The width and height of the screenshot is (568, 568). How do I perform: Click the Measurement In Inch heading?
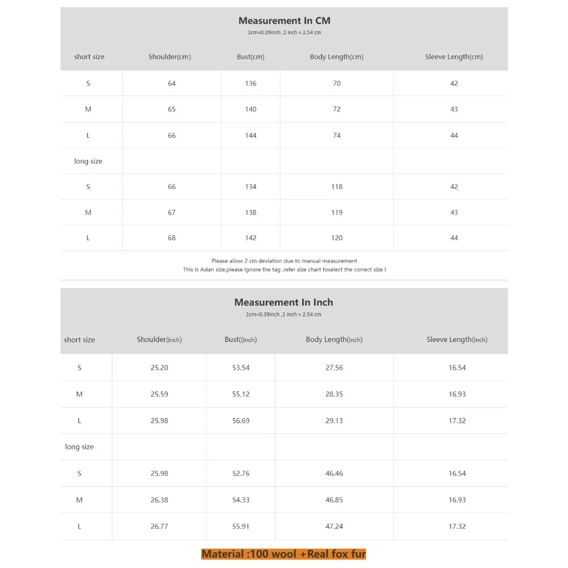283,302
